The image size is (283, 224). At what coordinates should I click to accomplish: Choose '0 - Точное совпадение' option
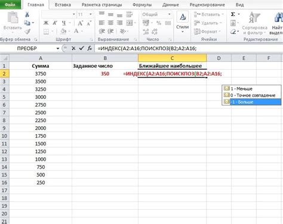(252, 95)
